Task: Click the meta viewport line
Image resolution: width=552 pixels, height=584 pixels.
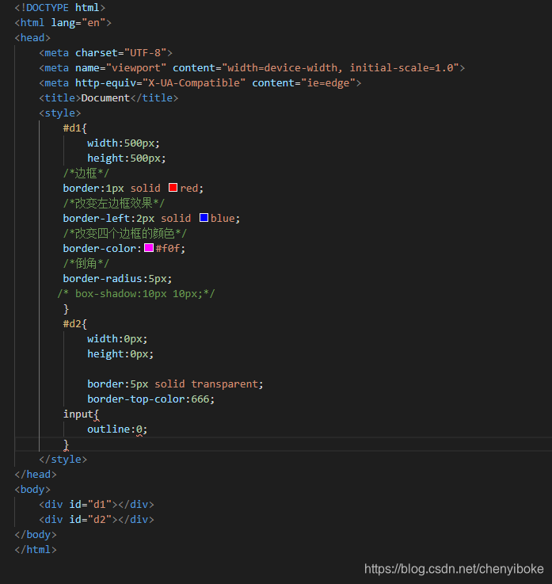Action: [252, 68]
